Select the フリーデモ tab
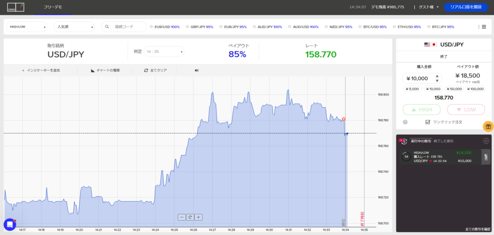494x235 pixels. 53,7
